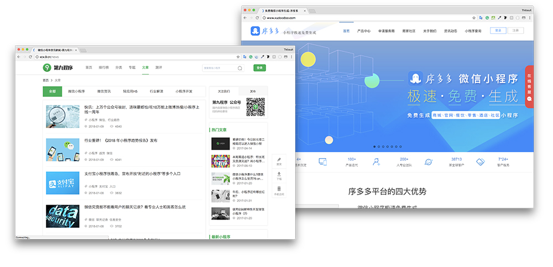The image size is (553, 267).
Task: Open 测评 in 第九程序 navigation
Action: pyautogui.click(x=159, y=67)
